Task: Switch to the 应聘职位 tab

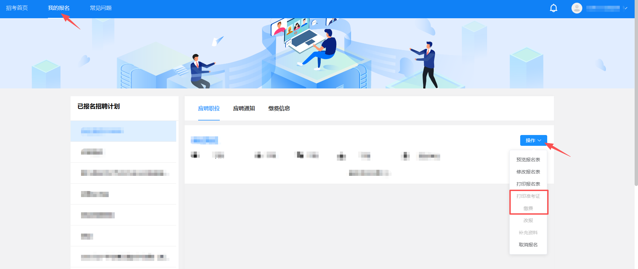Action: click(x=209, y=108)
